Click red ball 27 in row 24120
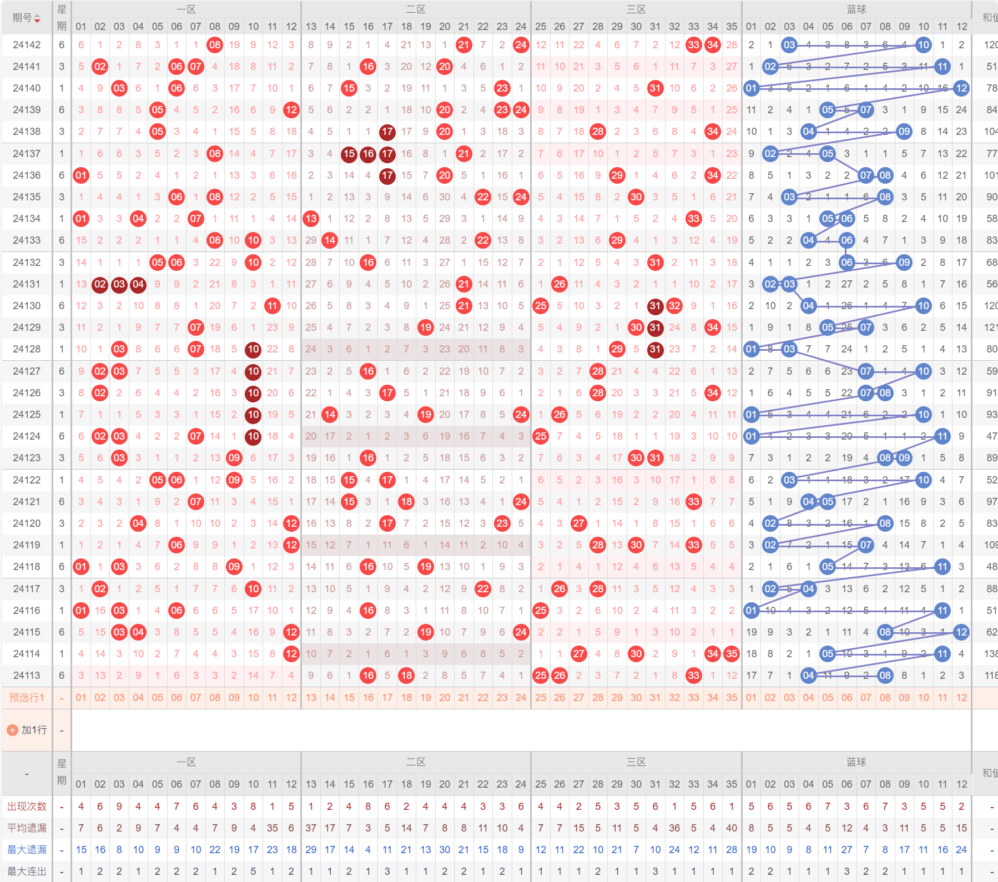The width and height of the screenshot is (998, 882). (578, 523)
